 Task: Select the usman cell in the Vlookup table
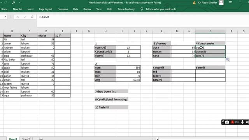(x=162, y=52)
